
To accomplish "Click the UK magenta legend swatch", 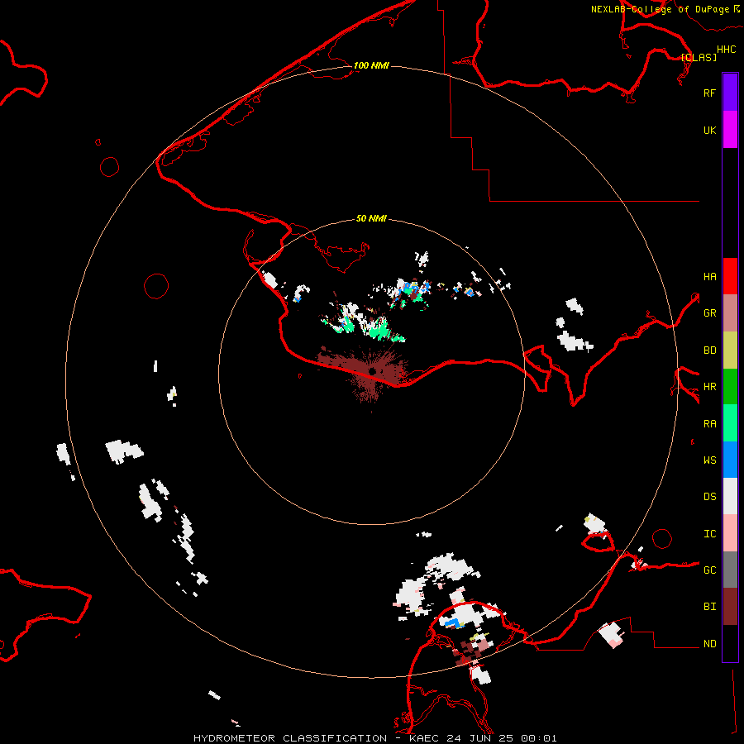I will click(x=730, y=130).
